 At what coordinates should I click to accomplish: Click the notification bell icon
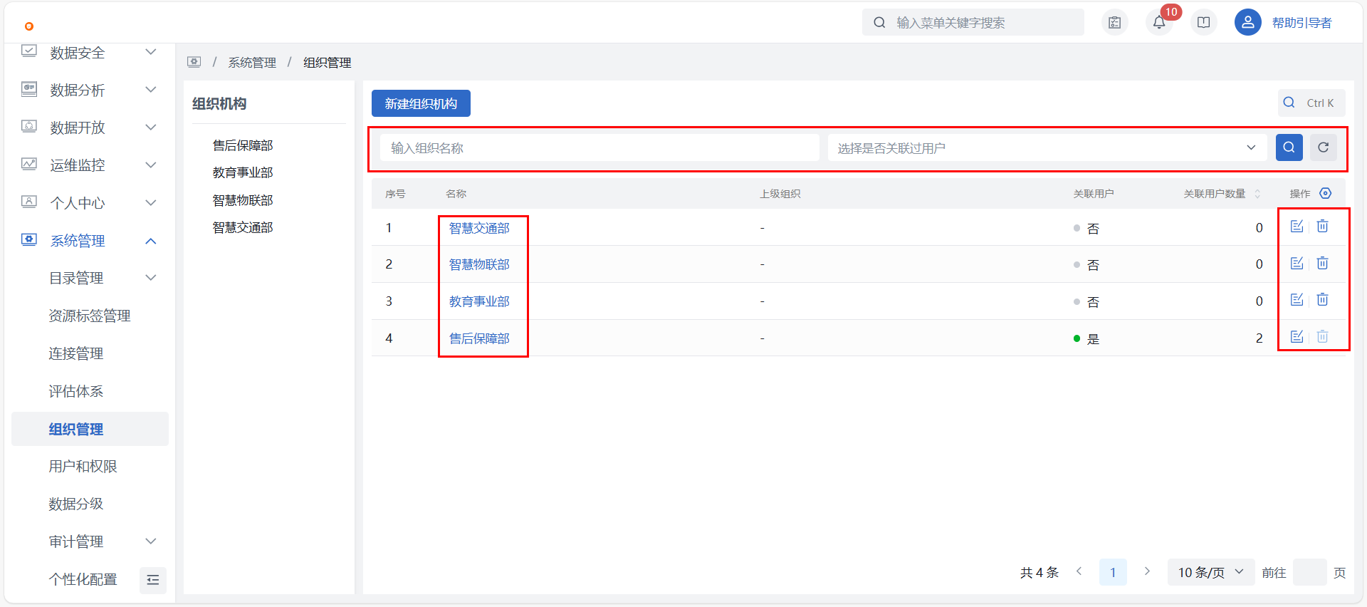1159,23
